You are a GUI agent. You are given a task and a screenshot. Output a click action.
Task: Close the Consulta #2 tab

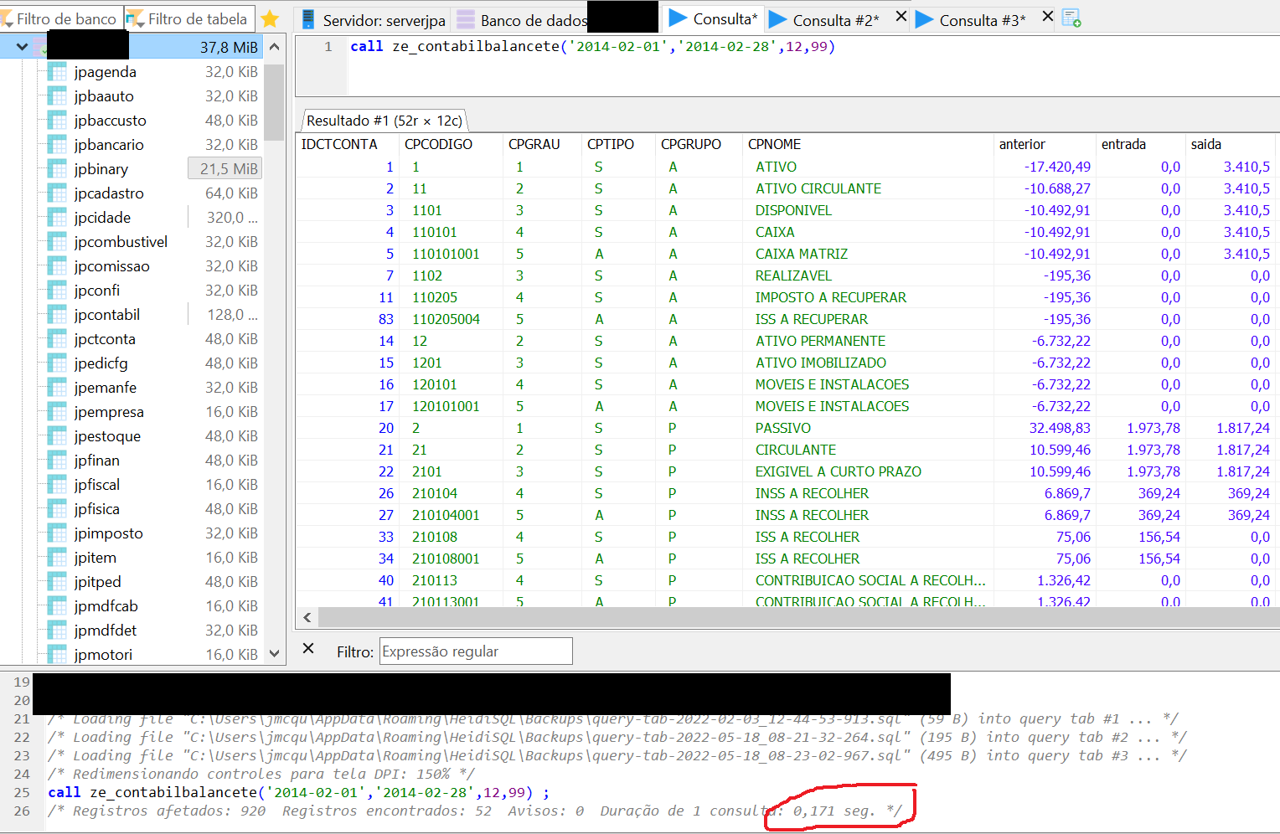pyautogui.click(x=901, y=17)
